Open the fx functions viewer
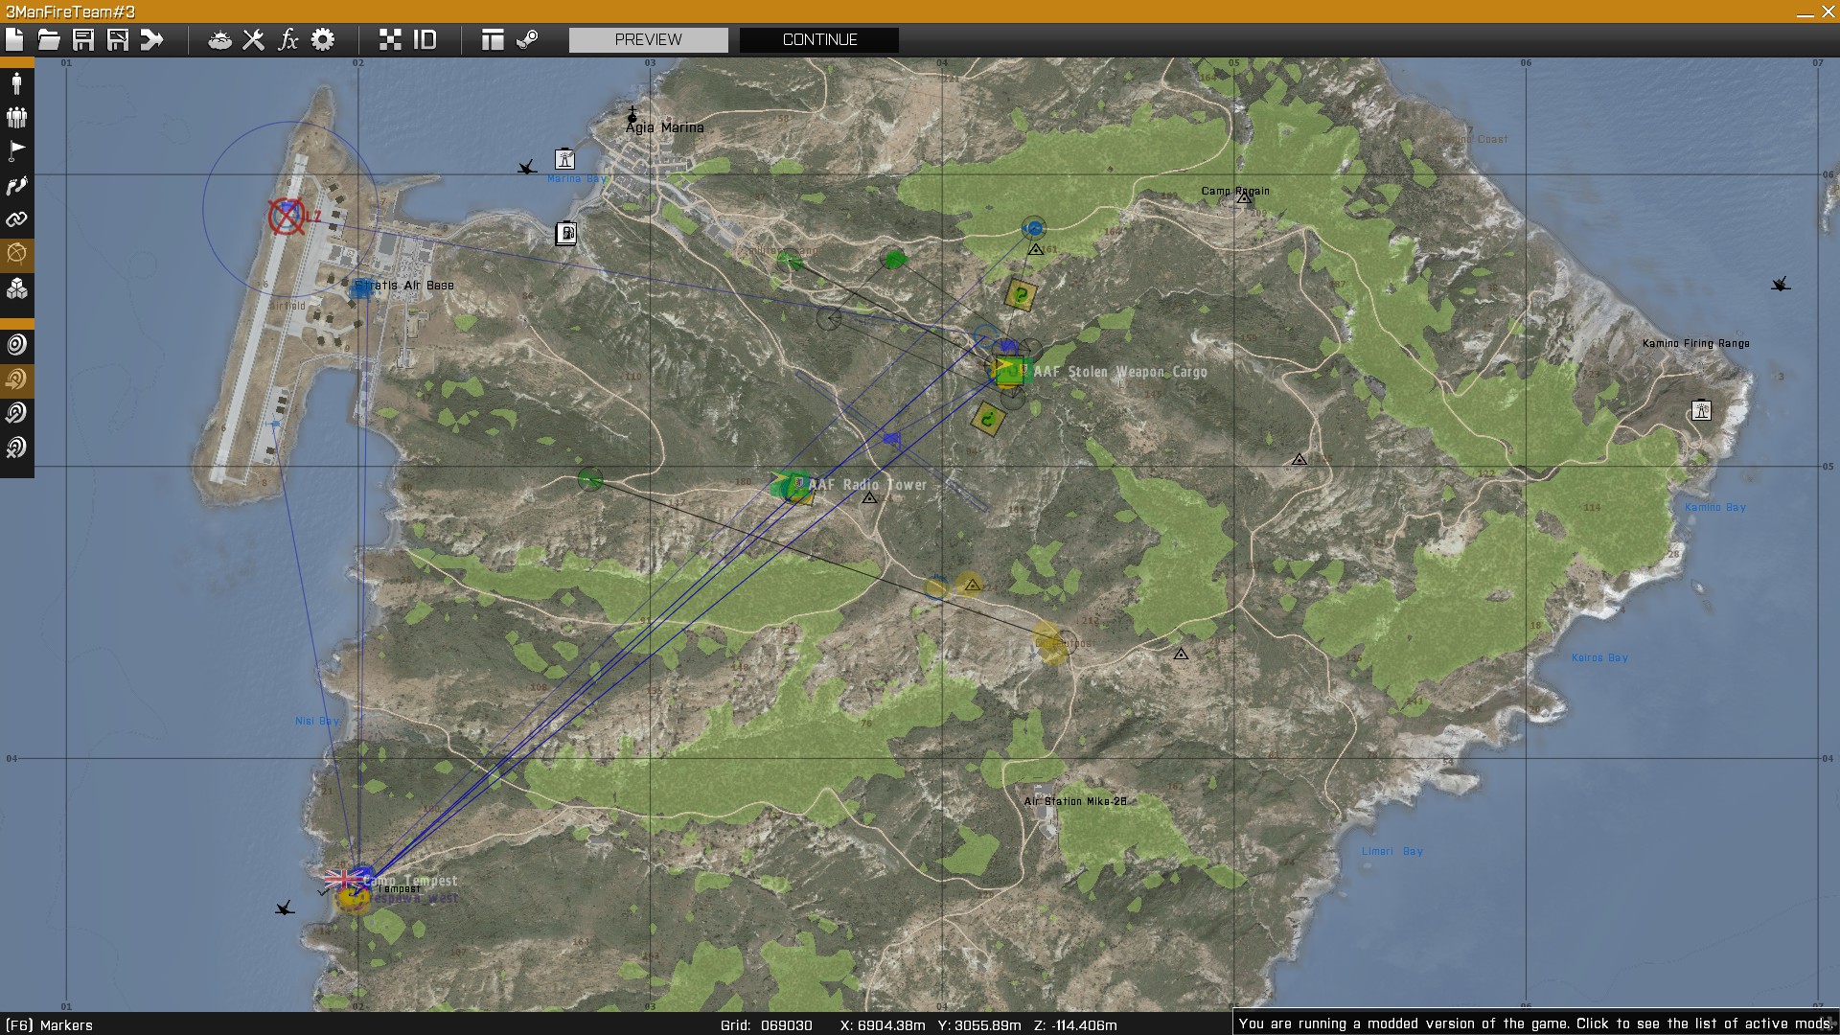Viewport: 1840px width, 1035px height. (287, 39)
